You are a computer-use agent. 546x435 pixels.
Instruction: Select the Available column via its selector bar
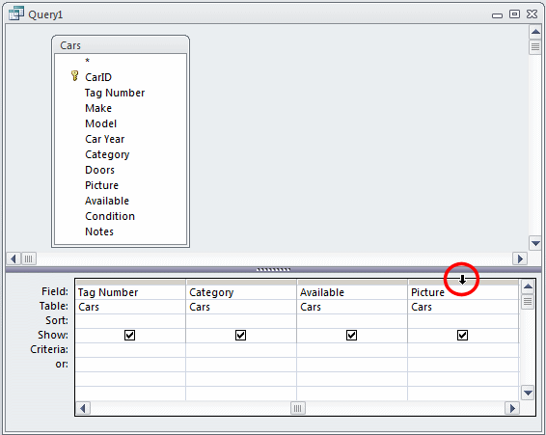pyautogui.click(x=352, y=282)
